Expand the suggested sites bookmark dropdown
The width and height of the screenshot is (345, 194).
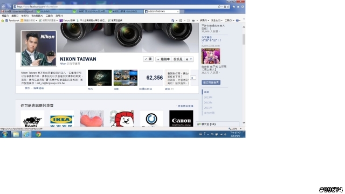(36, 20)
